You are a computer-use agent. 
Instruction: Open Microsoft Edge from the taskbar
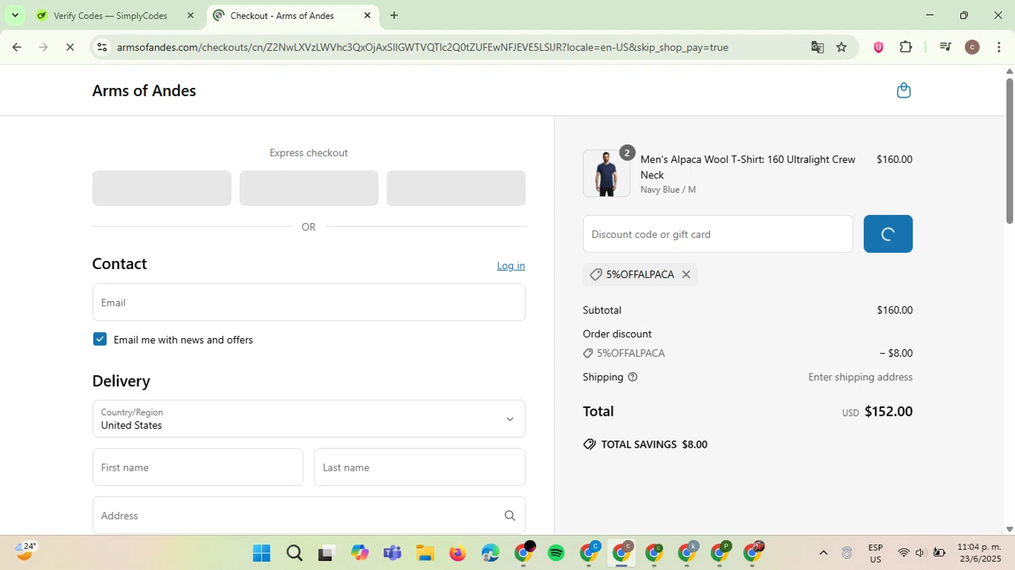point(491,553)
